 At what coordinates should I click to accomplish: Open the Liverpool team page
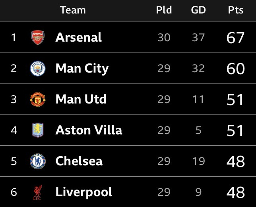pos(84,192)
